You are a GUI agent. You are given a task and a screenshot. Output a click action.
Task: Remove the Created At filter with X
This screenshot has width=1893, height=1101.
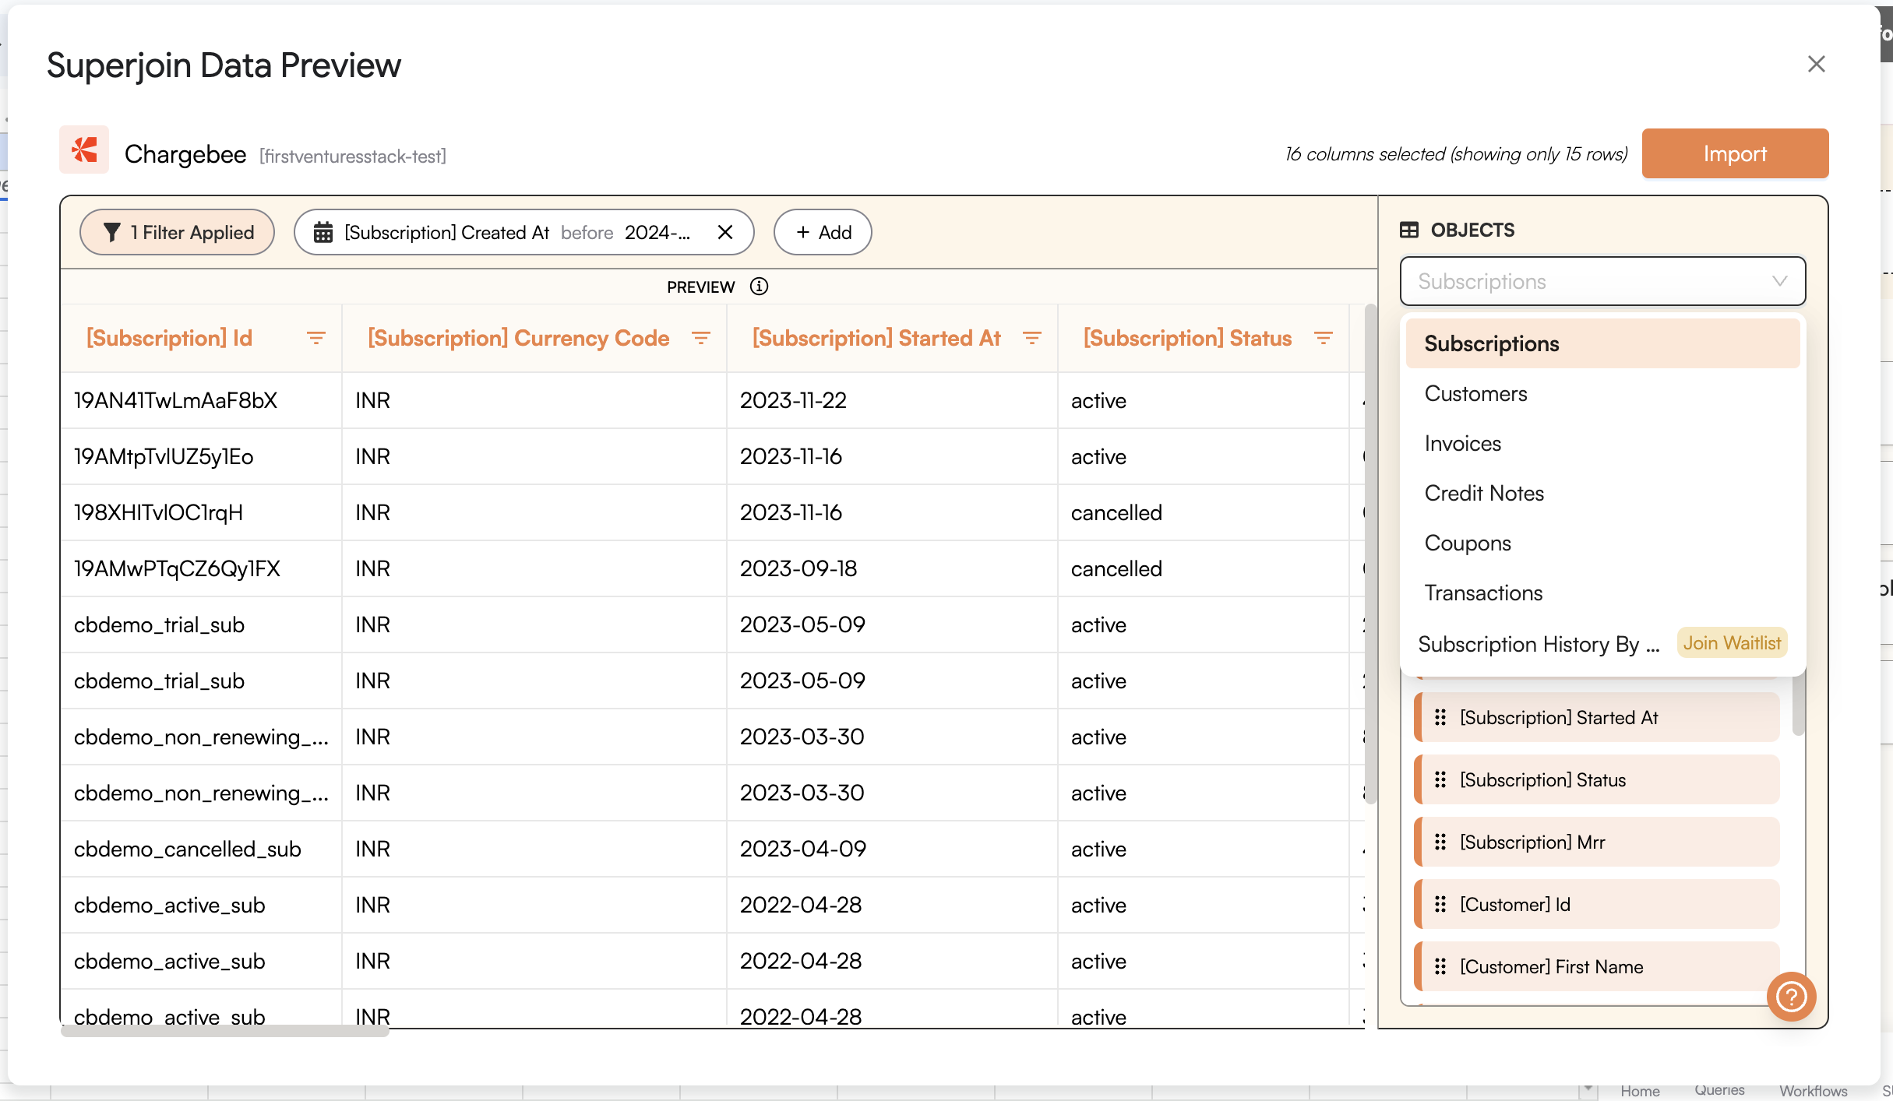coord(724,232)
